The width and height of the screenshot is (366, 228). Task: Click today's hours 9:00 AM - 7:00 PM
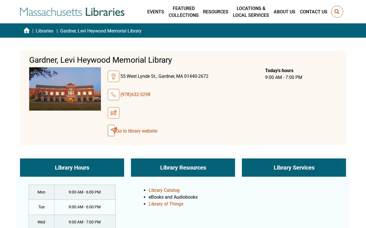284,77
